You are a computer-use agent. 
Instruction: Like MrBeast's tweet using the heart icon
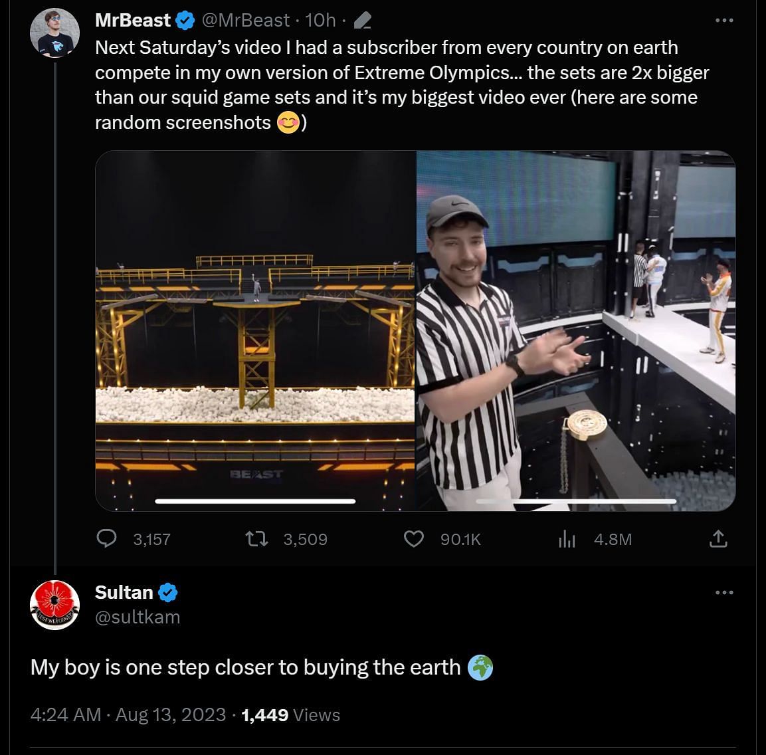(x=414, y=539)
